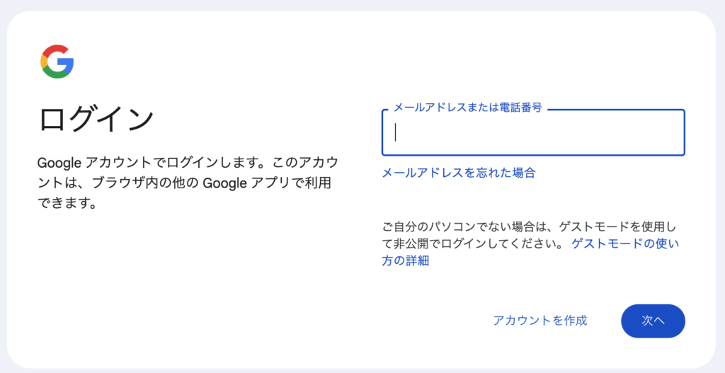Viewport: 725px width, 373px height.
Task: Click the blue 次へ button
Action: [653, 321]
